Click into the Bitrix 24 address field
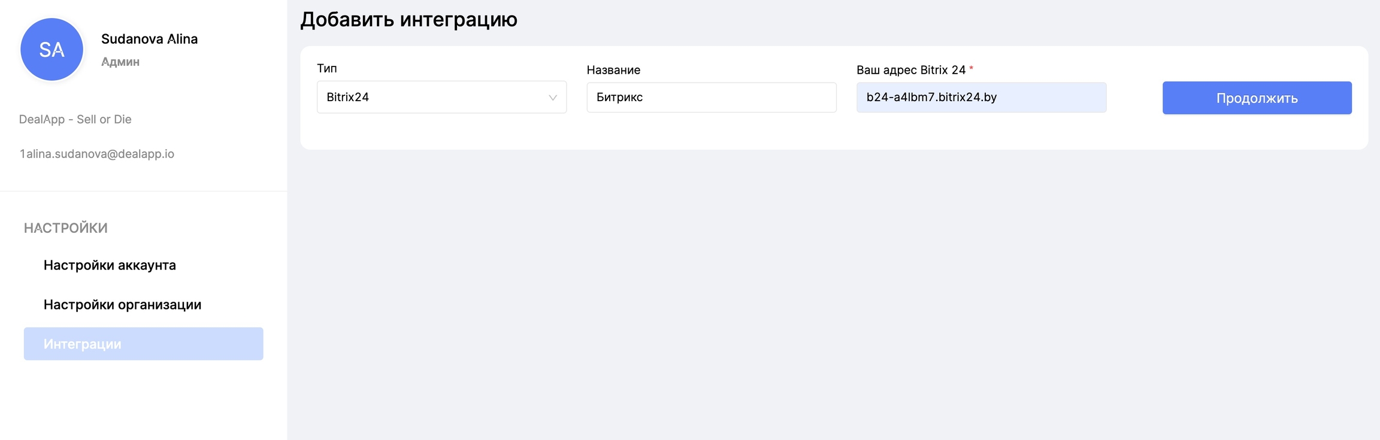Viewport: 1380px width, 440px height. 980,98
